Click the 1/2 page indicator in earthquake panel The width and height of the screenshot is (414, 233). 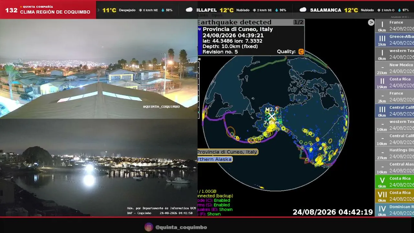click(x=298, y=22)
